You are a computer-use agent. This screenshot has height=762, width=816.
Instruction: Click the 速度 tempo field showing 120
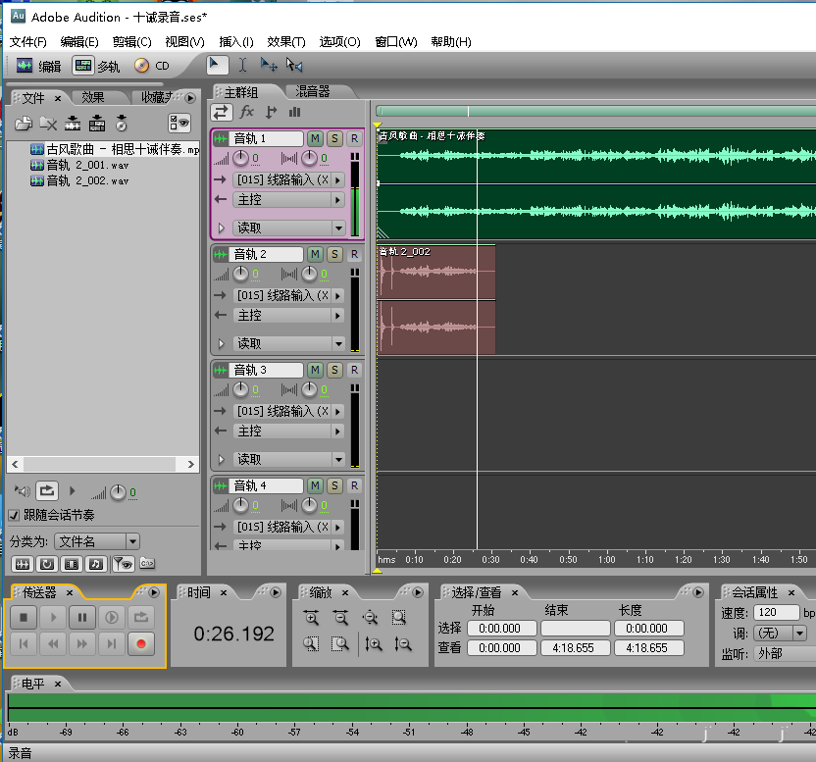pos(776,612)
